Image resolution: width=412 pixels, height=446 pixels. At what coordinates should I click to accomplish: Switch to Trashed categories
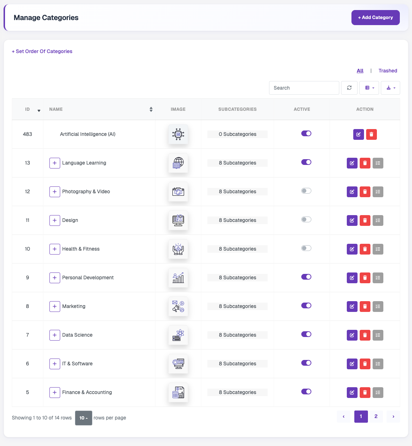388,71
